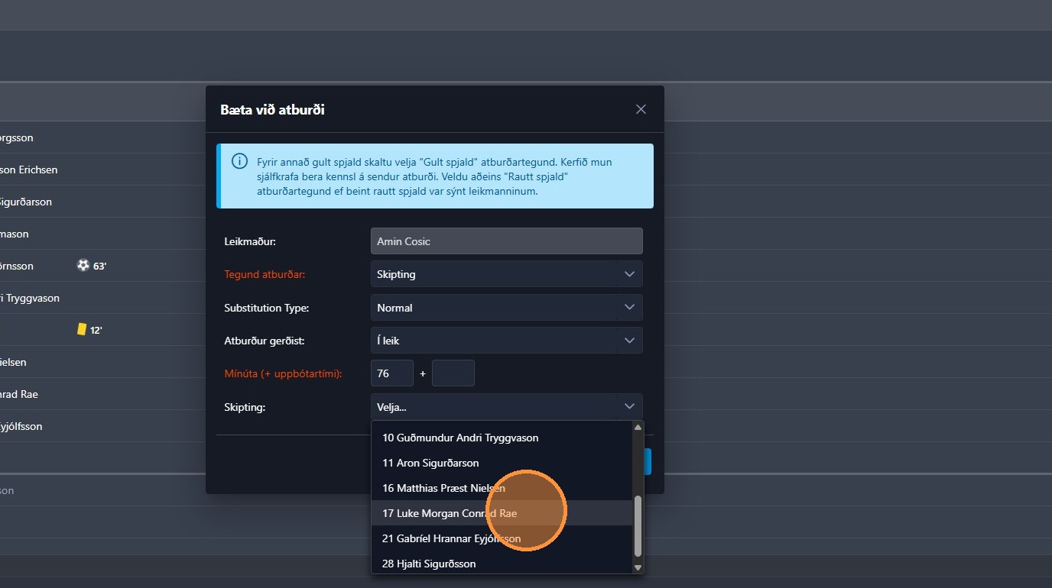
Task: Select 10 Guðmundur Andri Tryggvason from the list
Action: pyautogui.click(x=502, y=438)
